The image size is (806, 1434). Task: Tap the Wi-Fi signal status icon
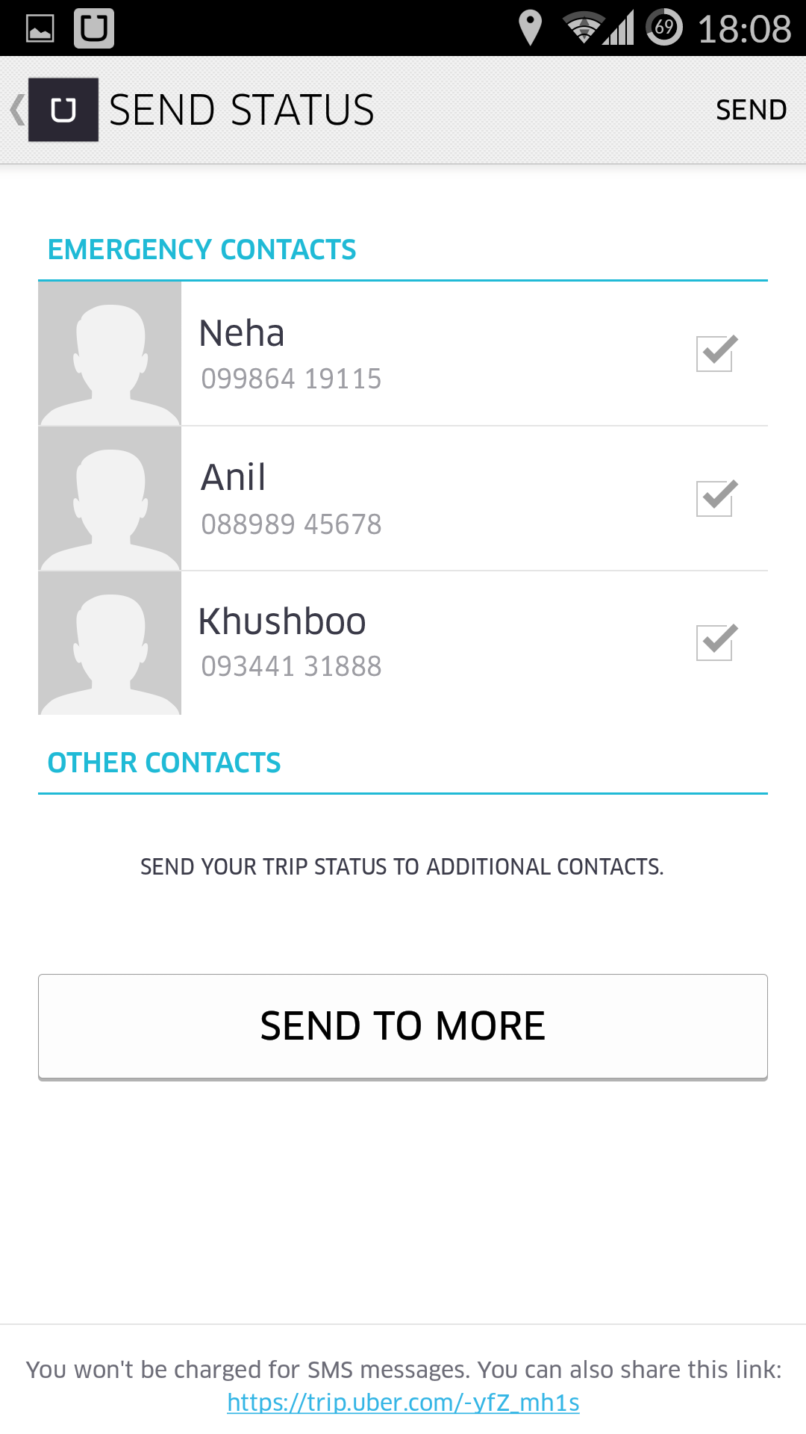583,28
